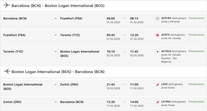Click the Lufthansa logo next to AC9183
Image resolution: width=207 pixels, height=111 pixels.
tap(157, 19)
